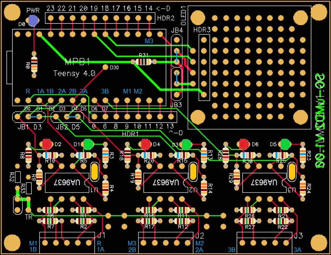This screenshot has width=331, height=255.
Task: Select the D30 pad on the Teensy
Action: tap(105, 67)
